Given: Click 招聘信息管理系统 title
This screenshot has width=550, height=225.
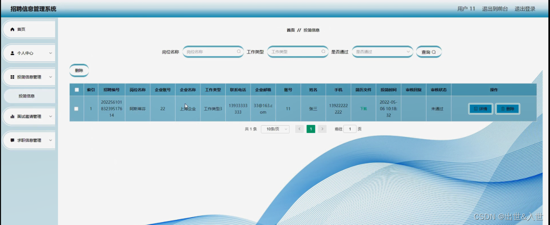Looking at the screenshot, I should point(33,9).
